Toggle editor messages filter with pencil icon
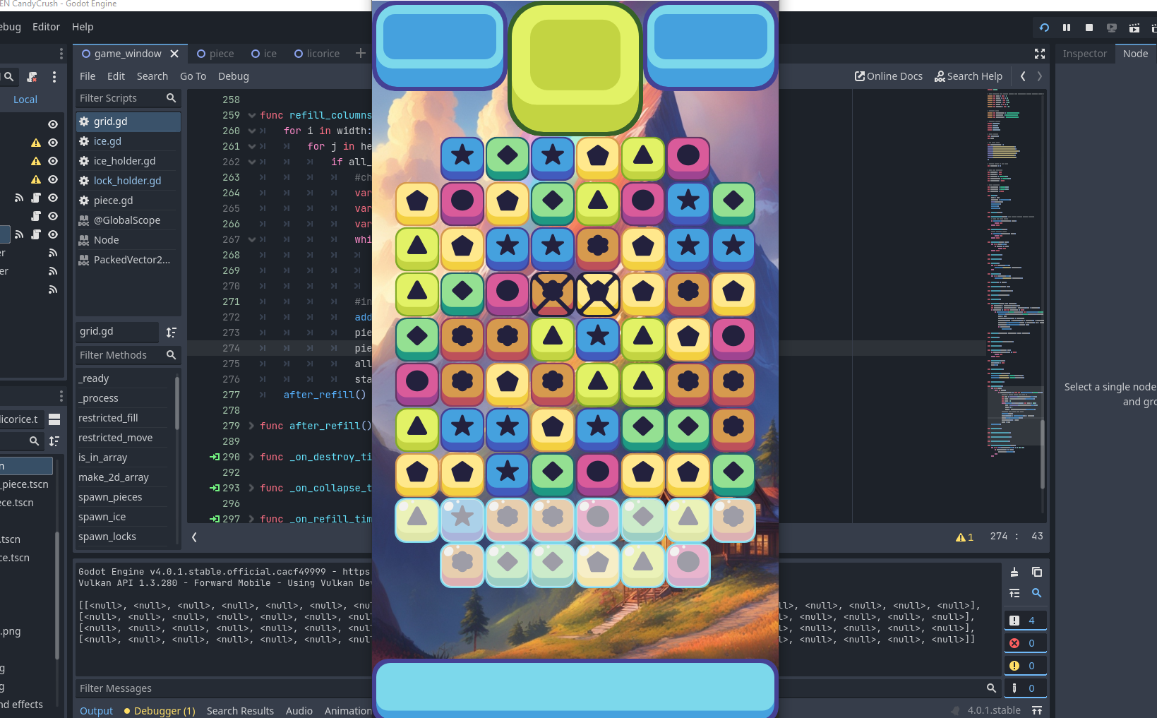This screenshot has height=718, width=1157. (x=1025, y=688)
